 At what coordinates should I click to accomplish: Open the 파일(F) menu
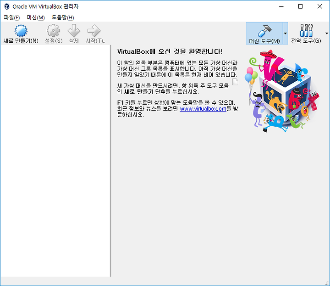11,17
